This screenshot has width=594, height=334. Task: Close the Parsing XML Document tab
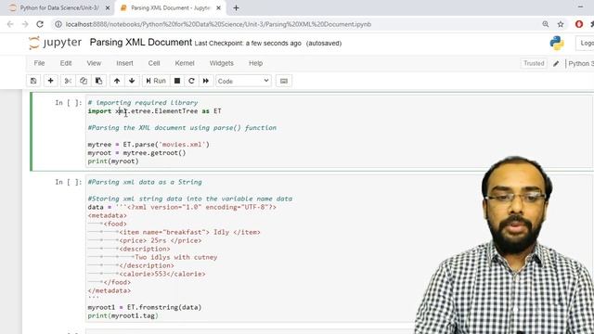219,8
